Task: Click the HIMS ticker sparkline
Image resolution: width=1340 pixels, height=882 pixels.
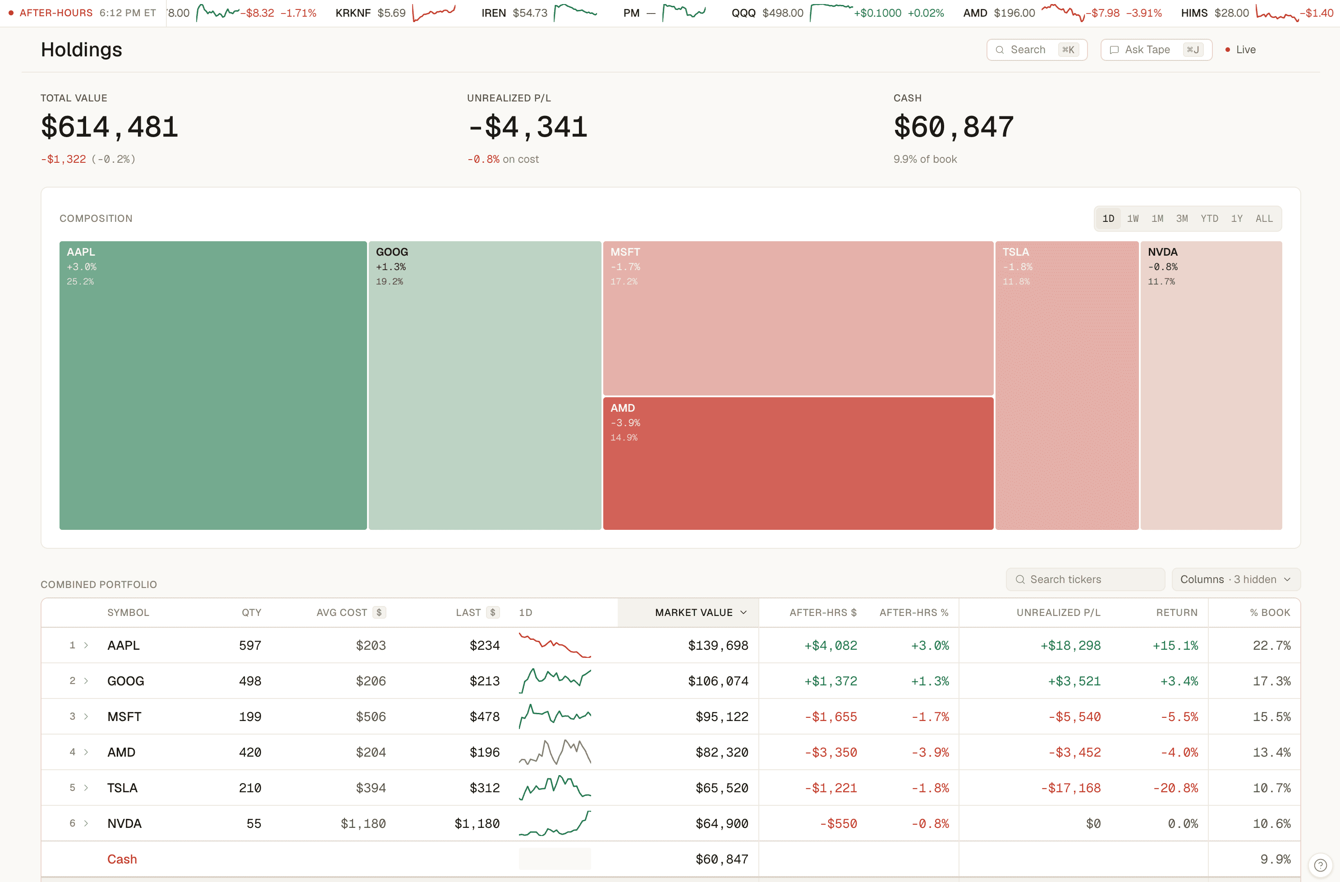Action: pyautogui.click(x=1277, y=12)
